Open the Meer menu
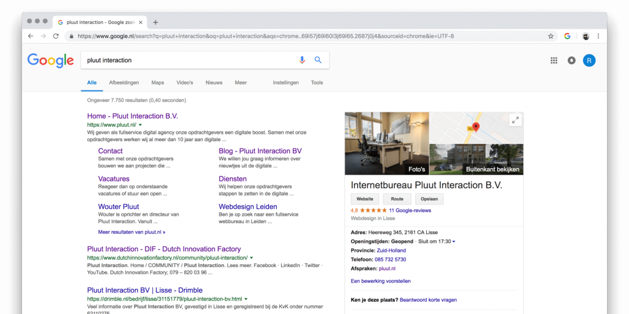The height and width of the screenshot is (314, 629). click(x=241, y=83)
